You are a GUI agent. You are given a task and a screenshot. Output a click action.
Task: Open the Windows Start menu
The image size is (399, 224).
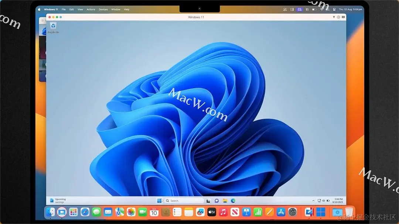coord(159,201)
